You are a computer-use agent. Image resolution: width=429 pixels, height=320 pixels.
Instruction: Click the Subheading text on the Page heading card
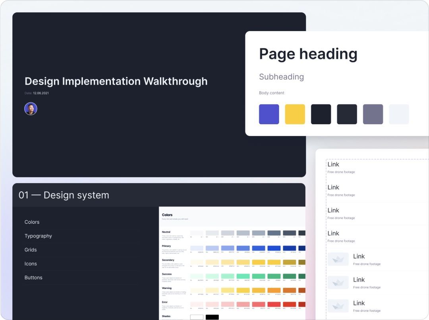282,77
